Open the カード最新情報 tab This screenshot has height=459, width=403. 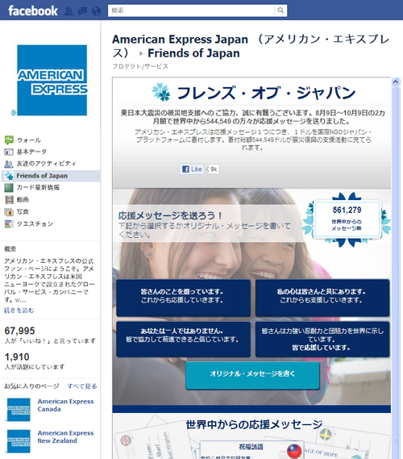pos(38,188)
